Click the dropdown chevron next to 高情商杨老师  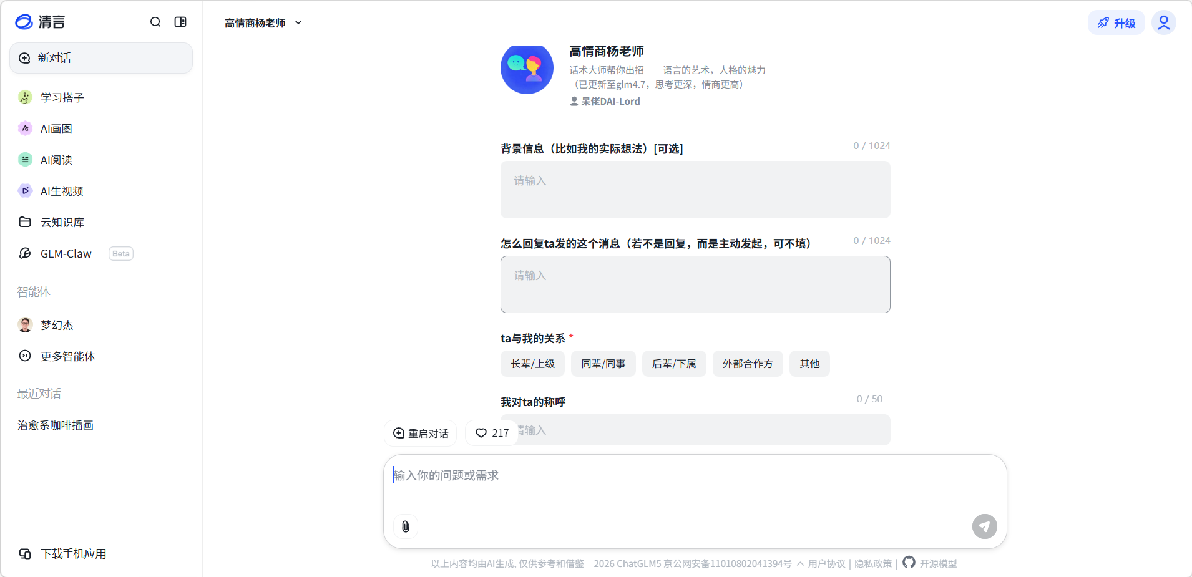coord(298,22)
